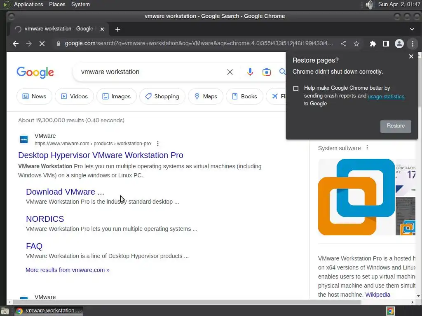Open the FAQ sitelink

coord(34,246)
